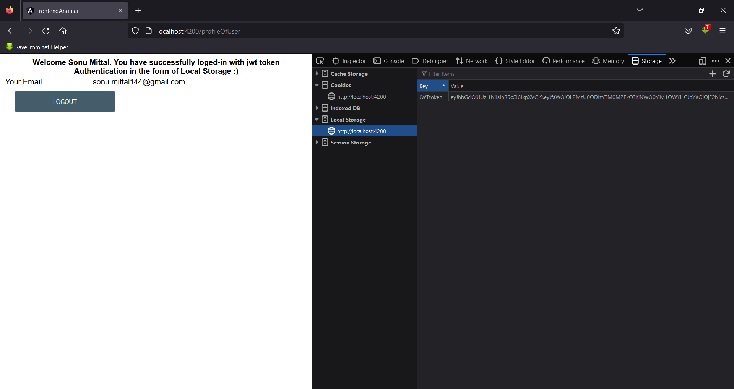Open the Debugger tab

click(430, 61)
